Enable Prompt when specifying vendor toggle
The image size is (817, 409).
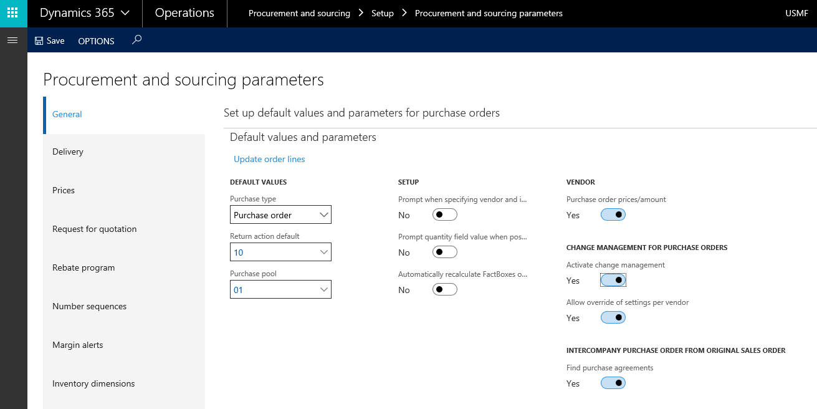[x=444, y=214]
